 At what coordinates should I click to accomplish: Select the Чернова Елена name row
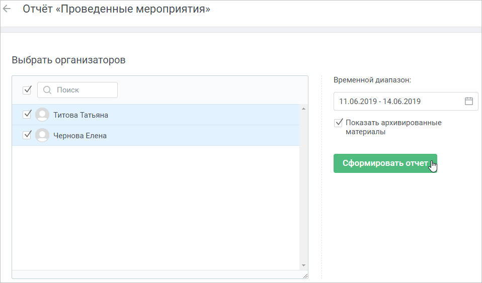click(x=155, y=135)
